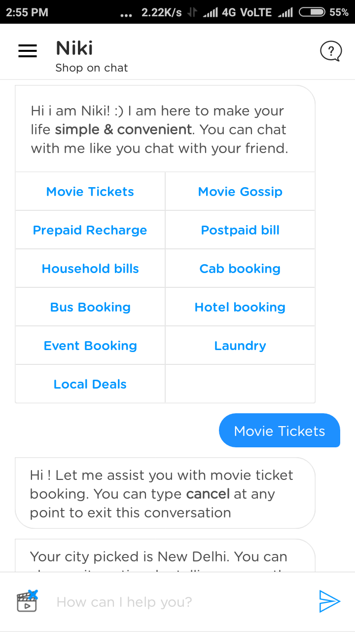Image resolution: width=355 pixels, height=632 pixels.
Task: Open the hamburger navigation menu
Action: pyautogui.click(x=28, y=51)
